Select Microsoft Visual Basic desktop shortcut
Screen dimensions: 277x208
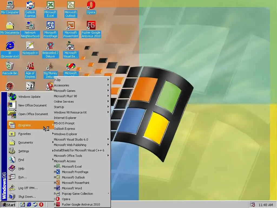pyautogui.click(x=71, y=50)
